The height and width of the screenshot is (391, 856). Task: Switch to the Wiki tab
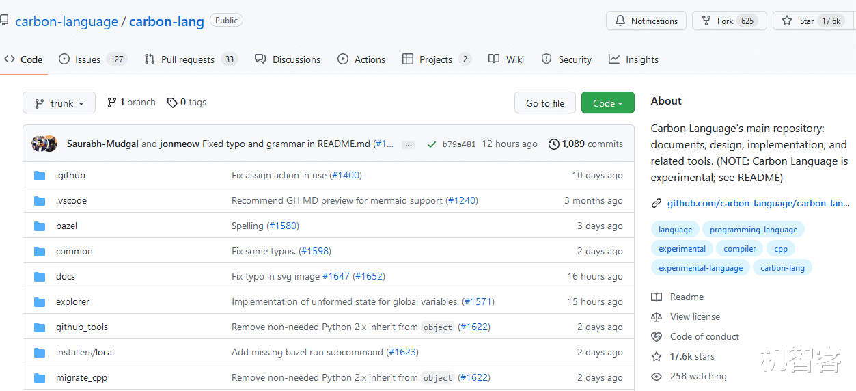click(x=506, y=59)
